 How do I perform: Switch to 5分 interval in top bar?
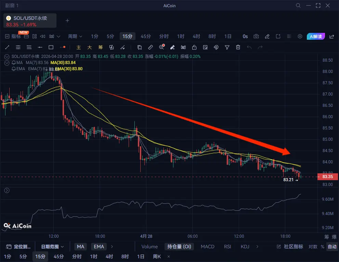tap(110, 36)
